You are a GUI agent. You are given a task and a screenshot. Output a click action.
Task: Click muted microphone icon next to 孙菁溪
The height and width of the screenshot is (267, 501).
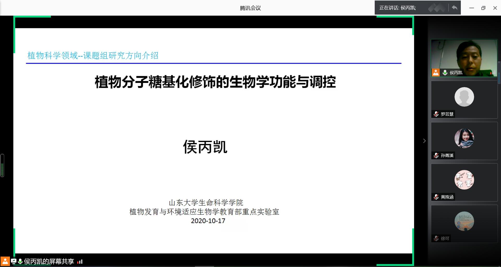pyautogui.click(x=436, y=155)
